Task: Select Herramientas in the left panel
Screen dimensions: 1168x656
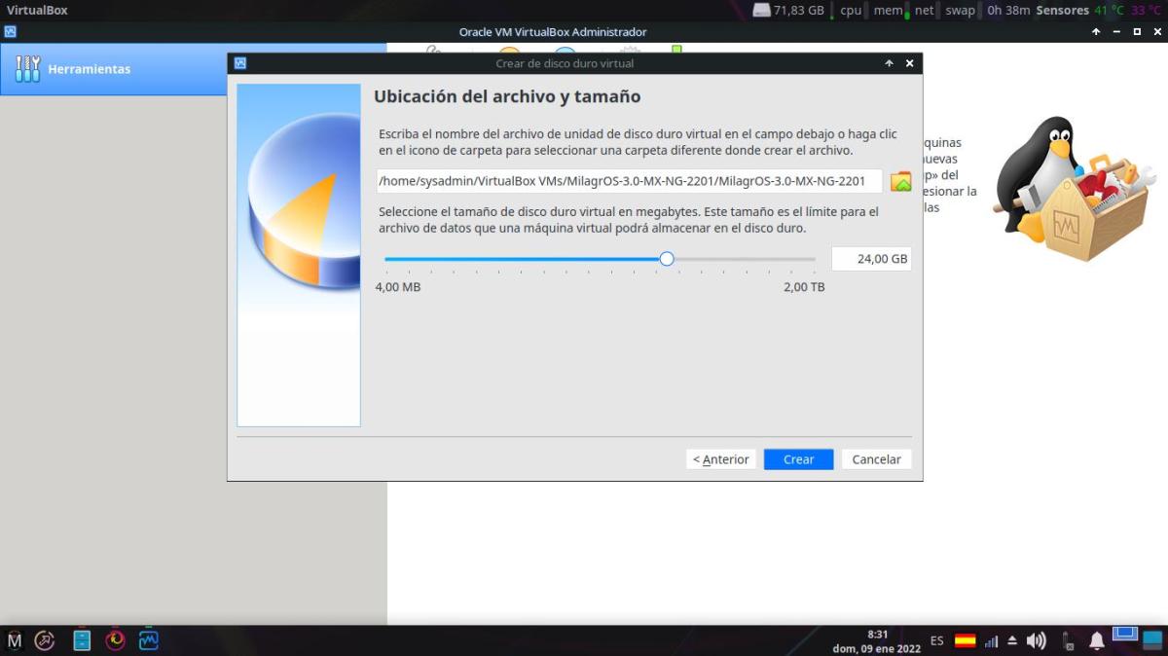Action: coord(89,69)
